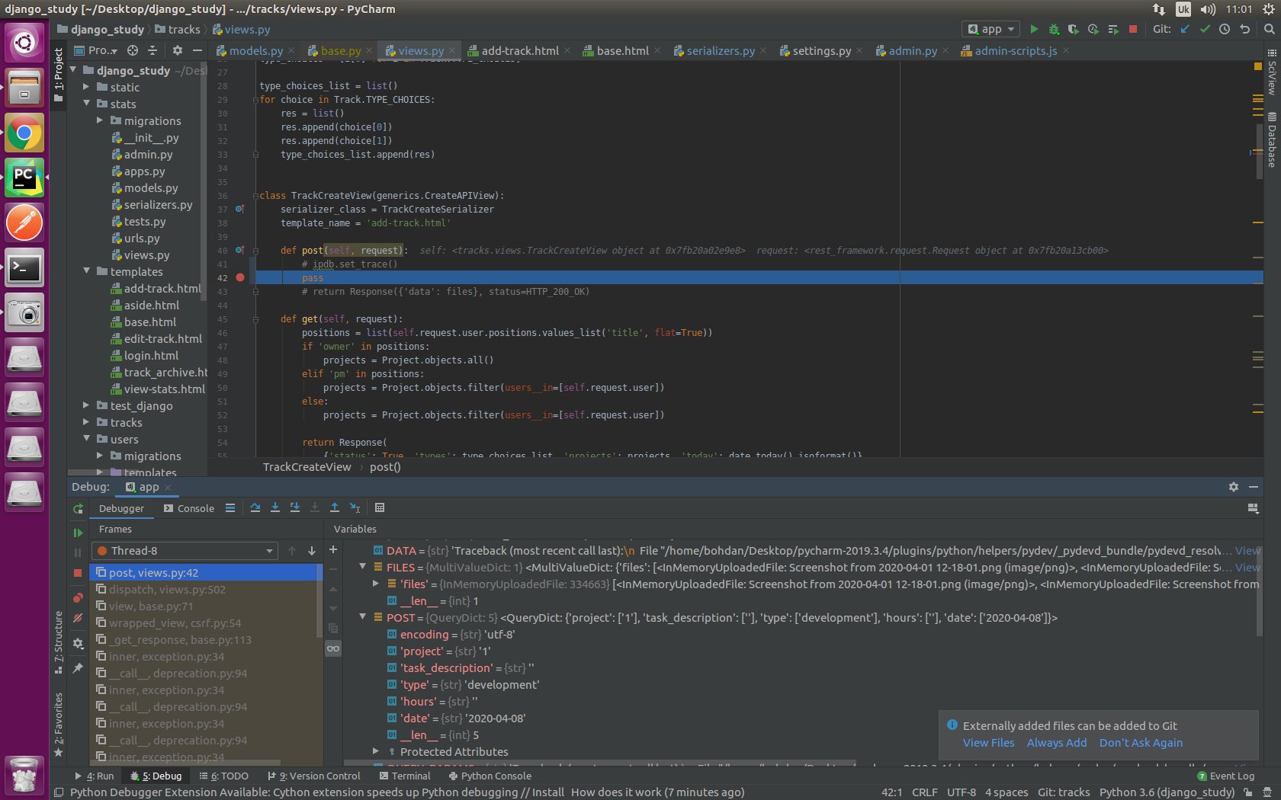Collapse POST QueryDict variable node
The height and width of the screenshot is (800, 1281).
tap(363, 617)
